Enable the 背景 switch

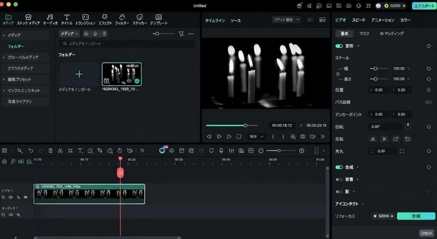339,179
